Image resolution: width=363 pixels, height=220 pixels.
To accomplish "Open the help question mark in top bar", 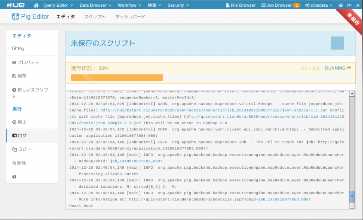I will (x=341, y=5).
